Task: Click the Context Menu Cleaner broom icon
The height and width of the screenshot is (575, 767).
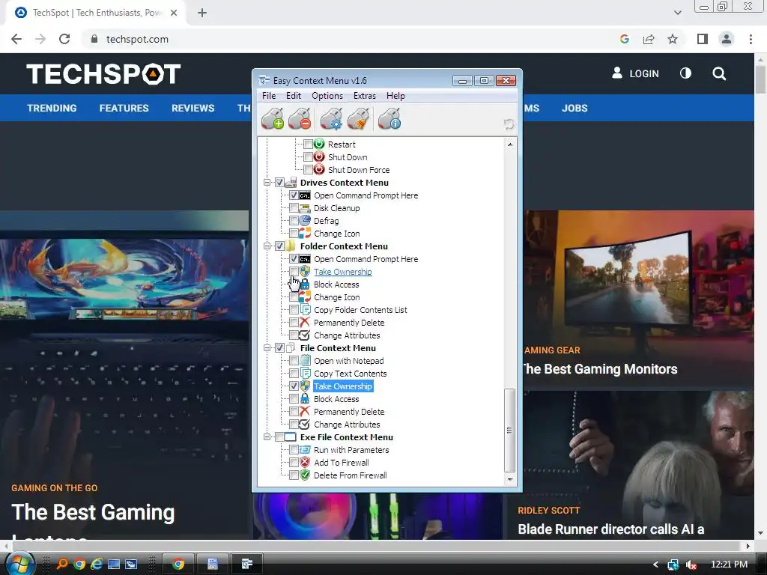Action: click(358, 119)
